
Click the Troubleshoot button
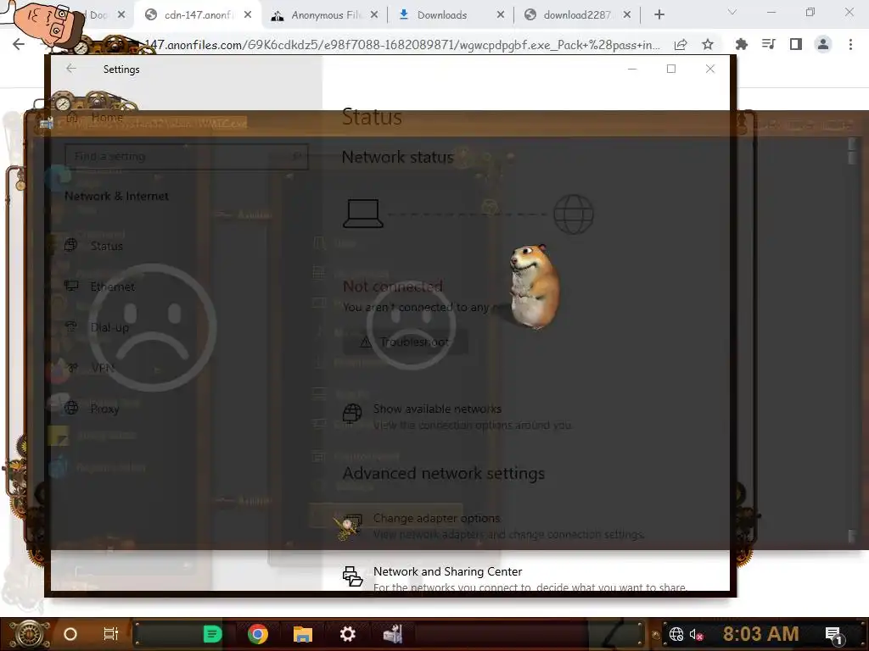tap(406, 342)
